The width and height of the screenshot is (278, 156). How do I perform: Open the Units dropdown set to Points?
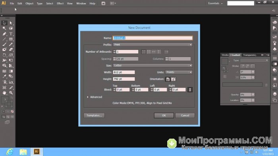(179, 72)
